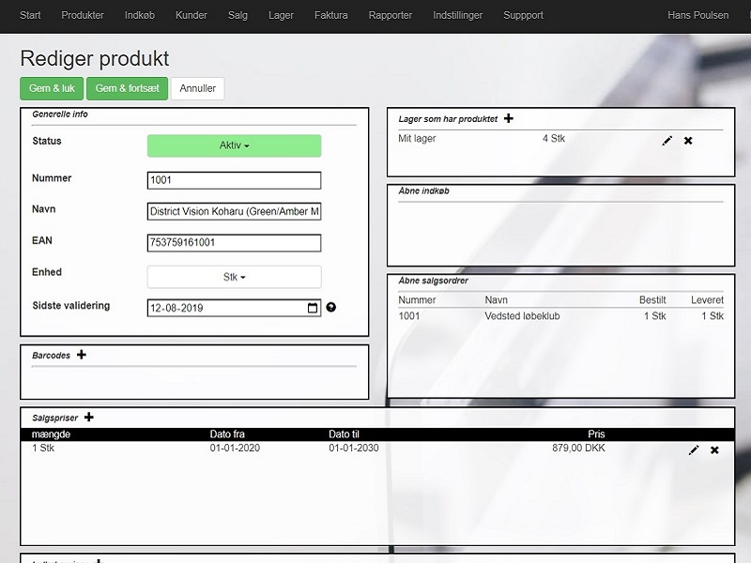Add a new sales price (Salgspriser plus)
Image resolution: width=751 pixels, height=563 pixels.
[89, 417]
